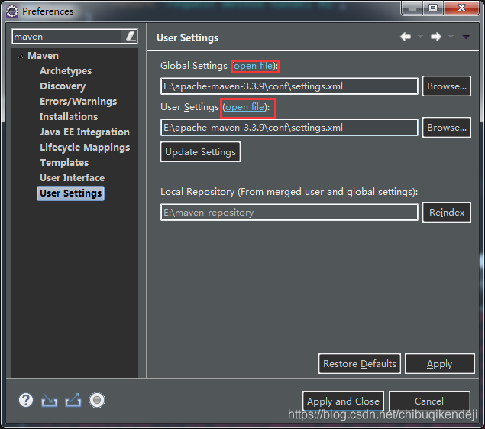
Task: Go back to the previous preference page
Action: pos(406,37)
